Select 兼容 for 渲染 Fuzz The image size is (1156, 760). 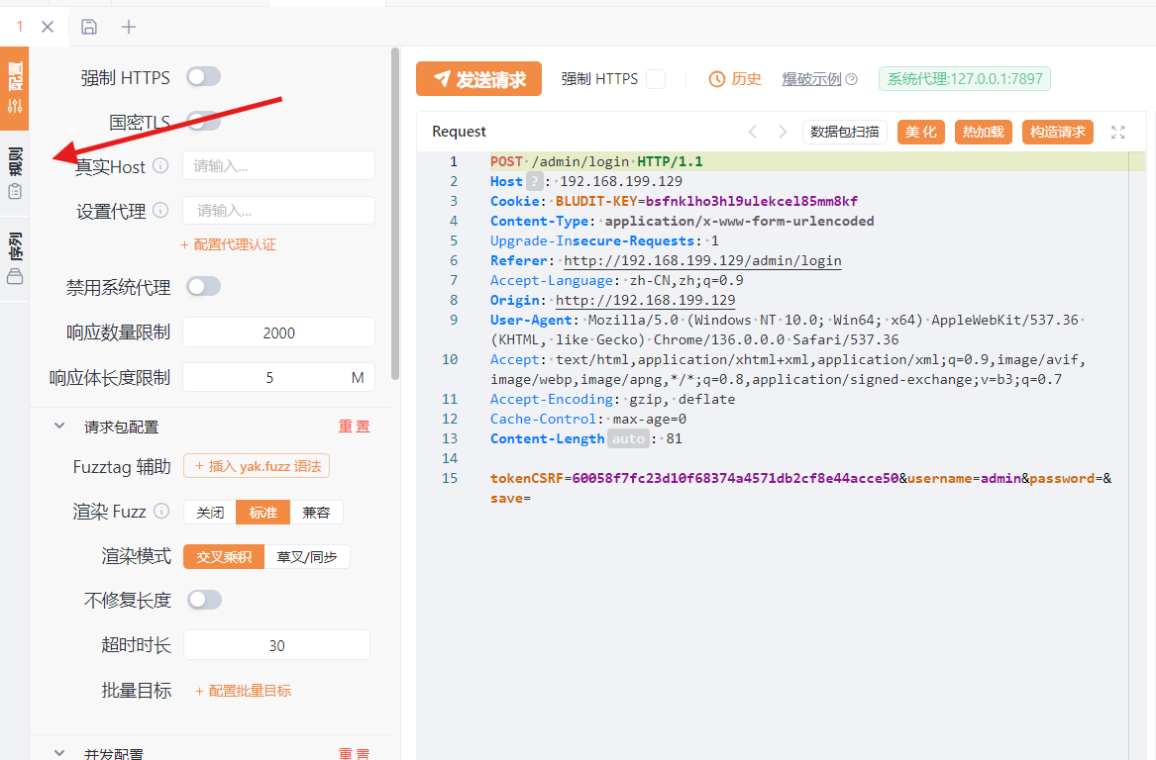coord(316,513)
